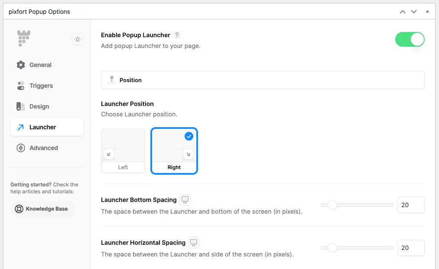
Task: Click the help question mark beside Enable Popup Launcher
Action: 177,35
